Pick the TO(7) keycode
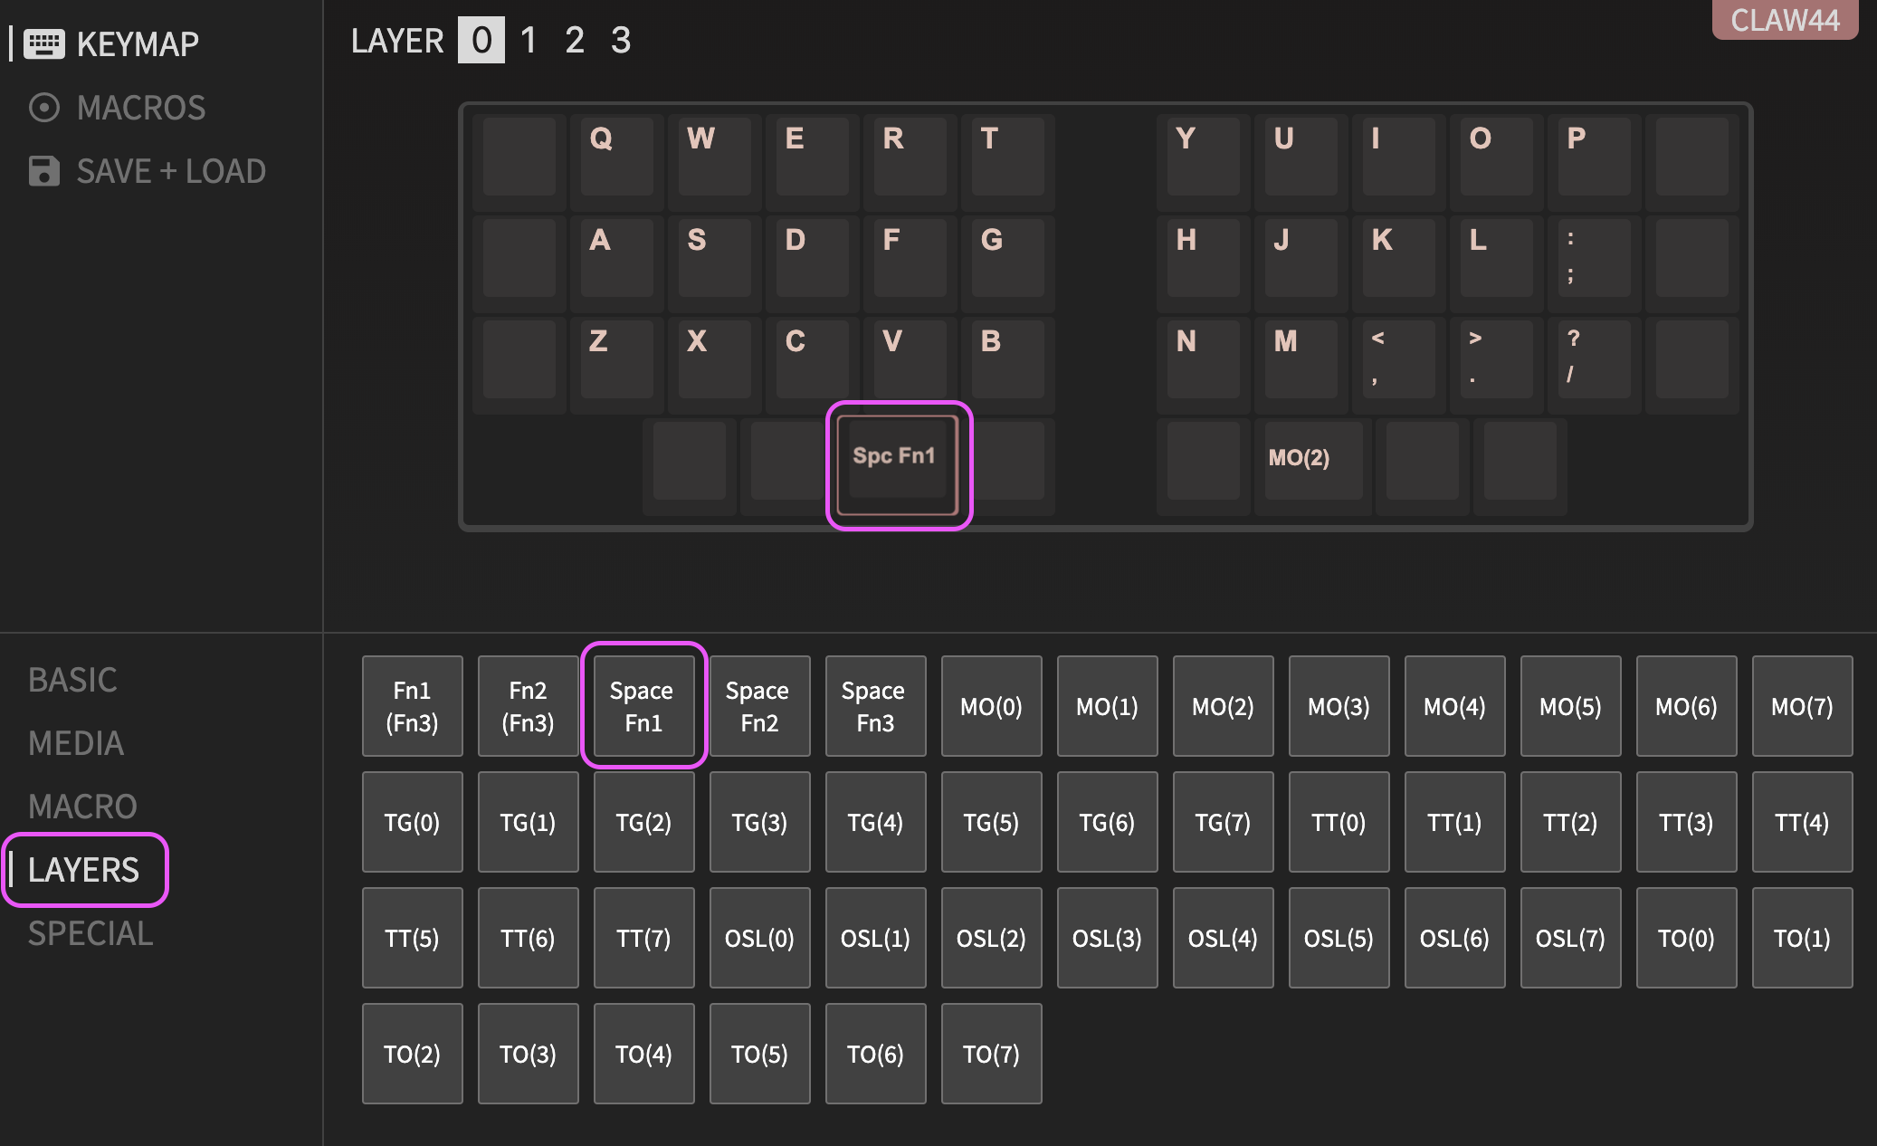This screenshot has width=1877, height=1146. 990,1054
